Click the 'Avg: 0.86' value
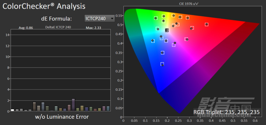 click(x=26, y=28)
